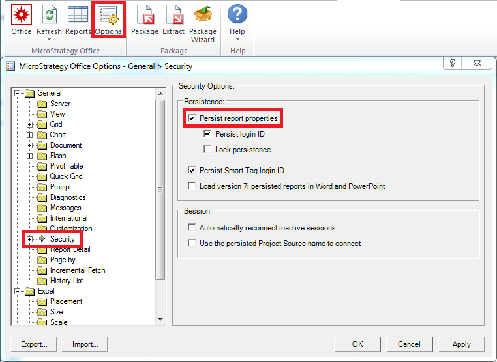Viewport: 497px width, 362px height.
Task: Click the Refresh ribbon icon
Action: 49,14
